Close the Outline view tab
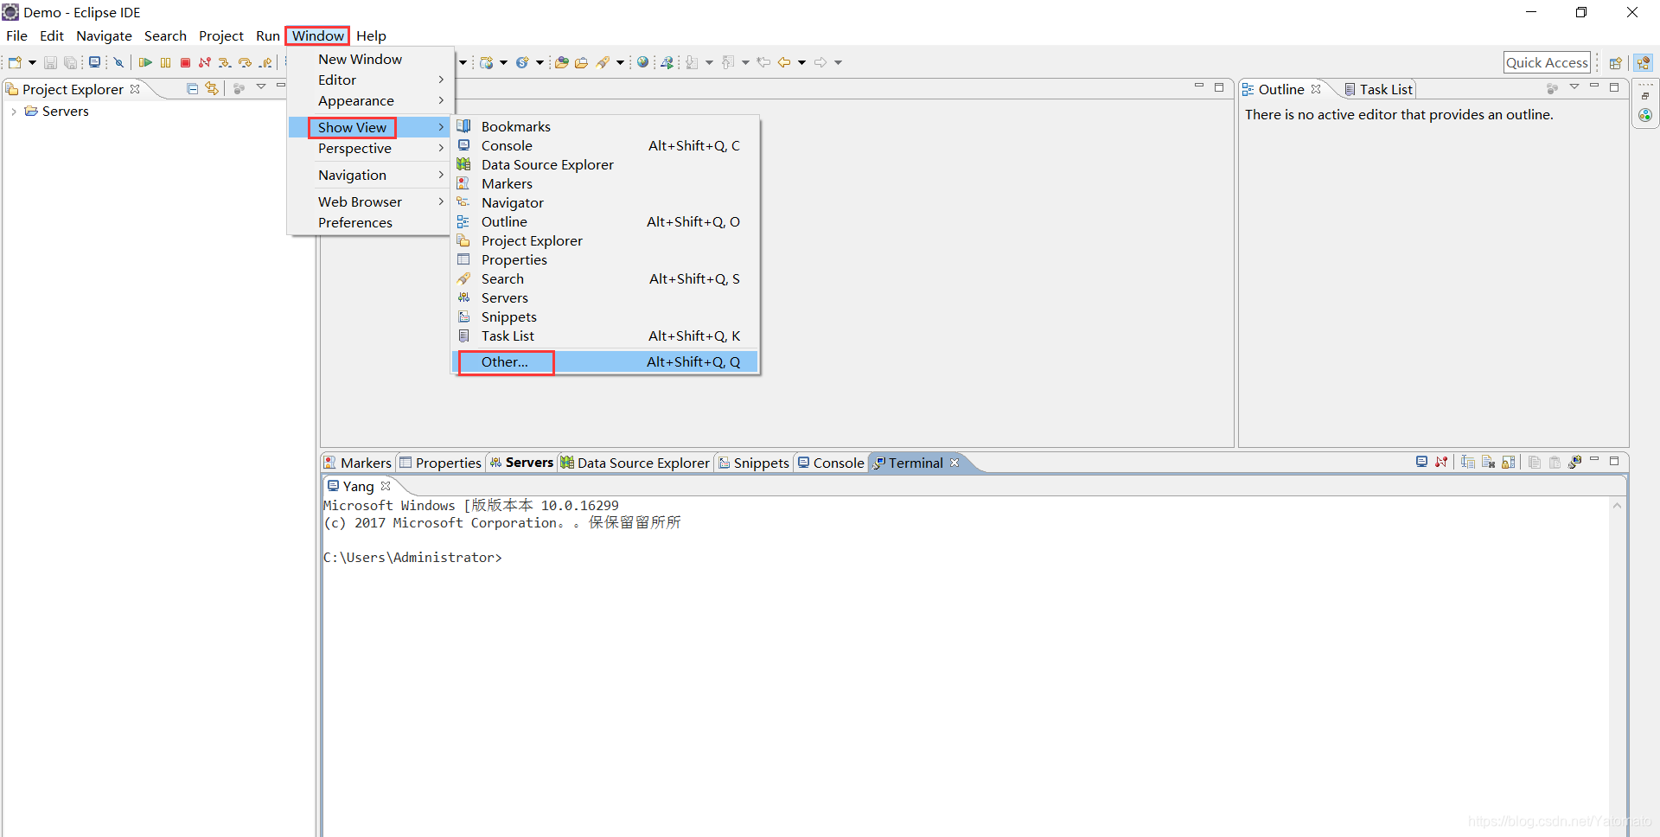Viewport: 1660px width, 837px height. pos(1316,89)
